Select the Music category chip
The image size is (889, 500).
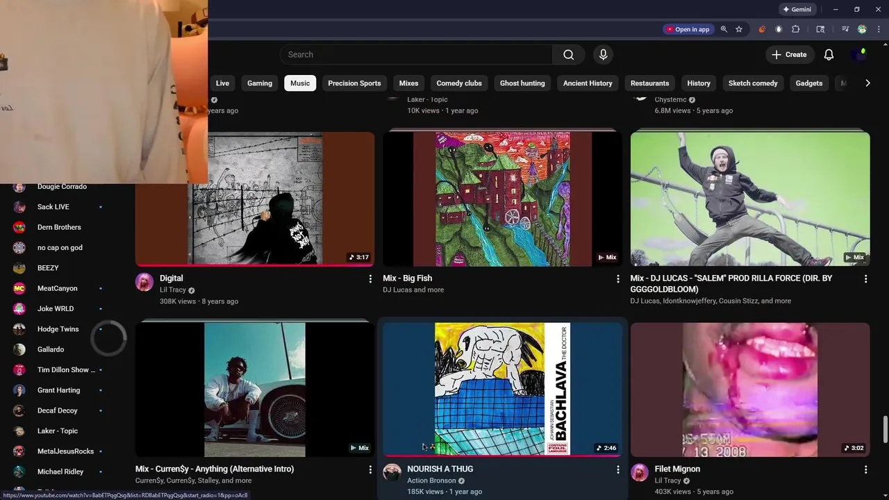click(x=300, y=83)
